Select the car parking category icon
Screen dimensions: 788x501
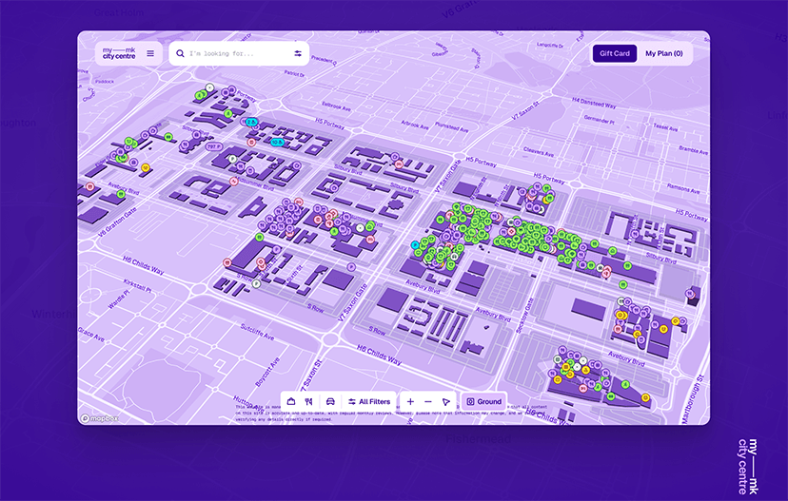[330, 401]
